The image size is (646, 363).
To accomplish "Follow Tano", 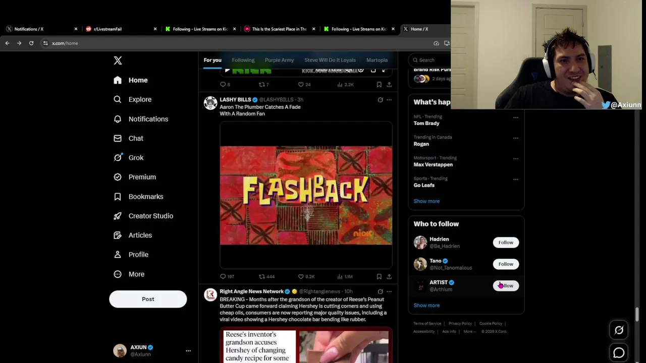I will click(x=506, y=264).
